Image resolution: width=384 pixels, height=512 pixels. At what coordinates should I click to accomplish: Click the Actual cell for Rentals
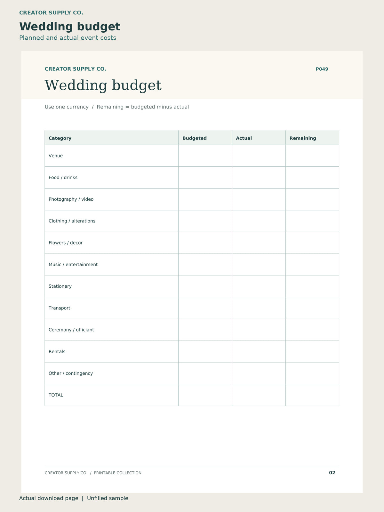pos(259,352)
